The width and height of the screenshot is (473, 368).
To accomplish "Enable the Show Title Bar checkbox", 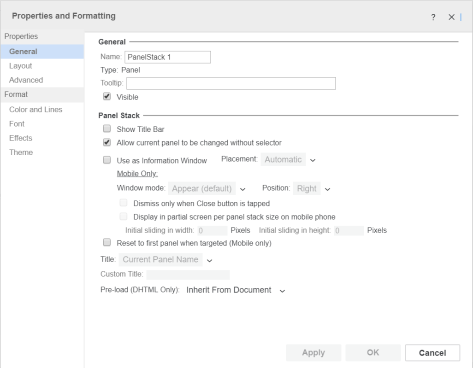I will (x=107, y=129).
